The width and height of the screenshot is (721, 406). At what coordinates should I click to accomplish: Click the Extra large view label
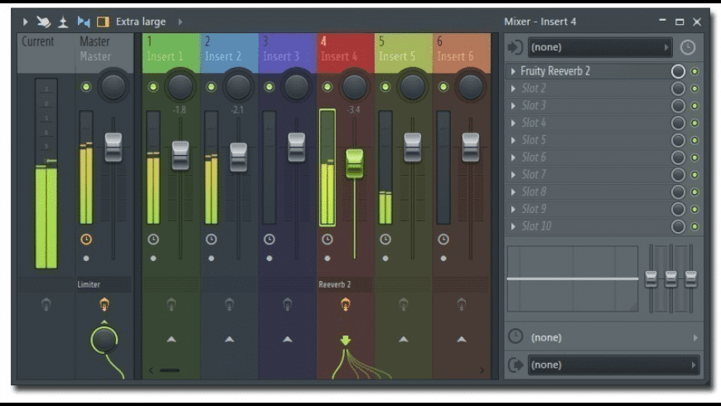140,22
